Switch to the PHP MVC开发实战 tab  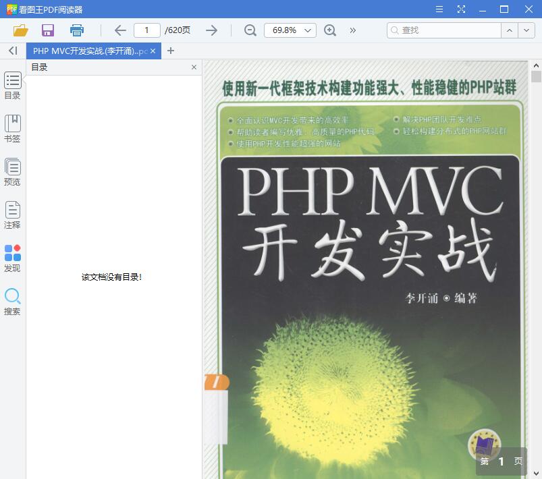pos(88,51)
